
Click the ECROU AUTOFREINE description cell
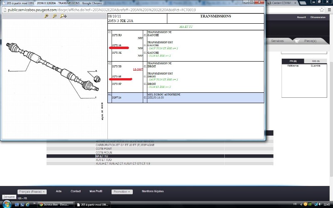coord(205,98)
